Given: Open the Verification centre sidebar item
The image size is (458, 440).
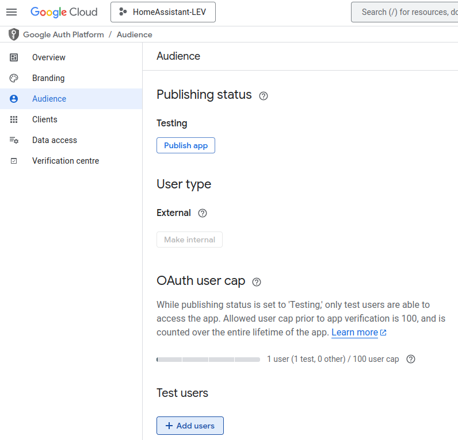Looking at the screenshot, I should pyautogui.click(x=71, y=161).
